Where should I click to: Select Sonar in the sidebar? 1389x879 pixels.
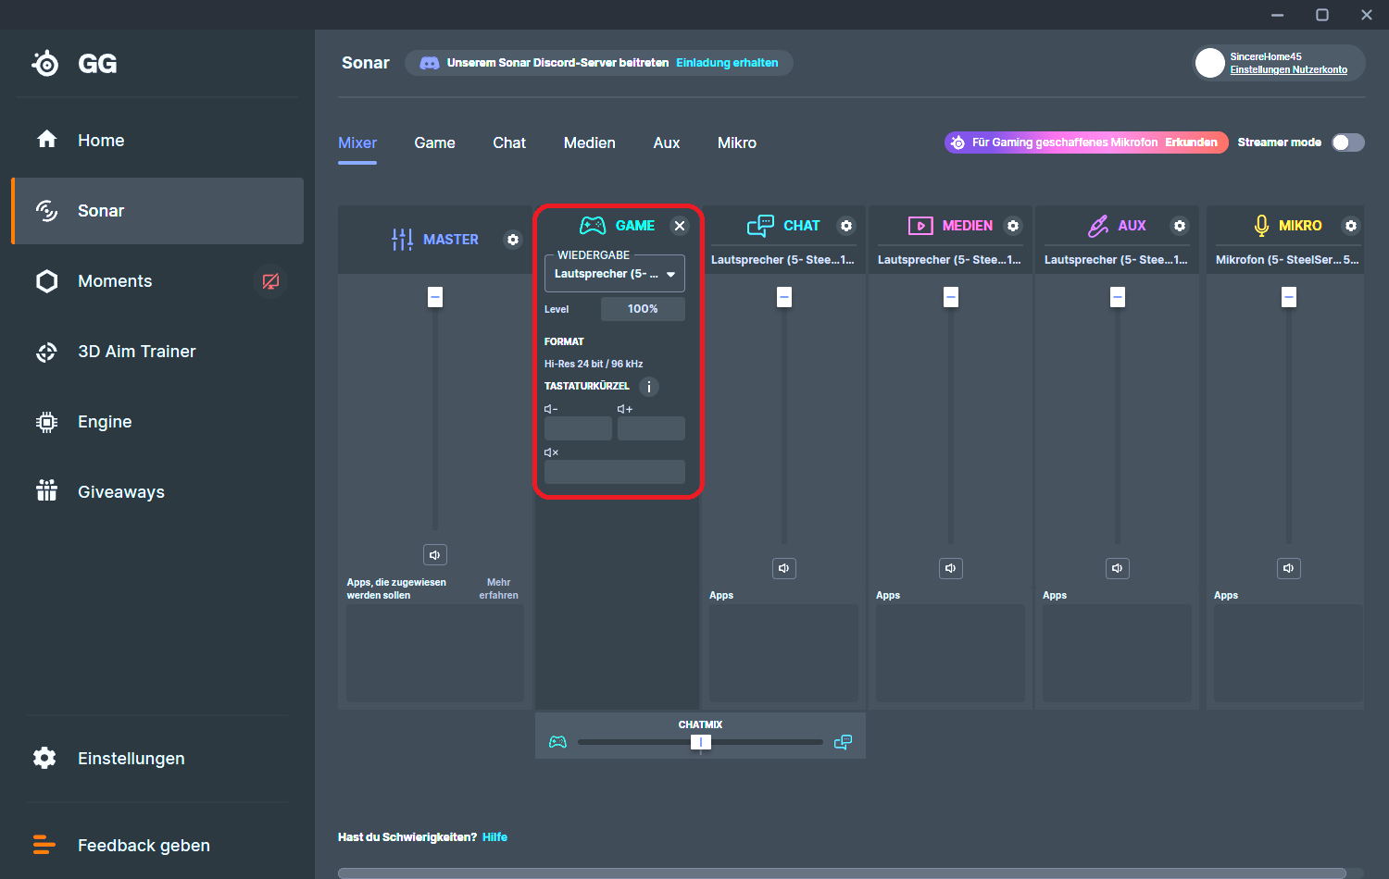[x=100, y=210]
